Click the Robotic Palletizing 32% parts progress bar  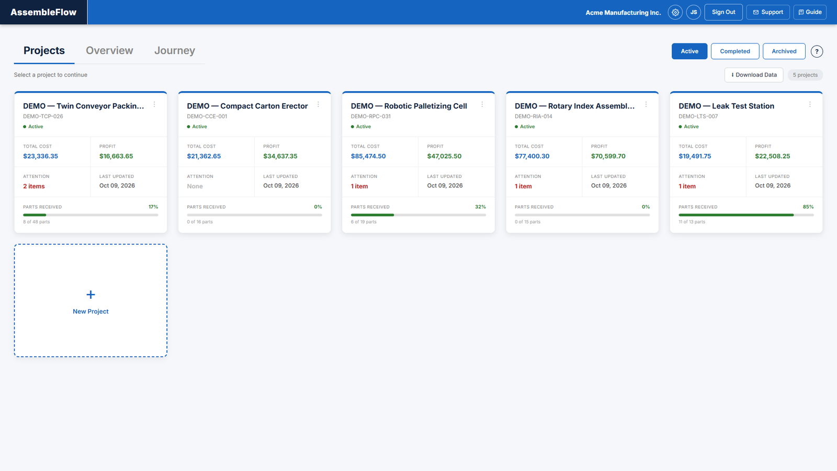pyautogui.click(x=418, y=215)
